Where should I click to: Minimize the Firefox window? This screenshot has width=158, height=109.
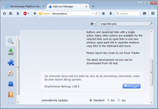(140, 3)
